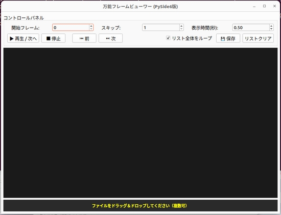This screenshot has width=281, height=215.
Task: Click the dark frame display area
Action: pos(140,123)
